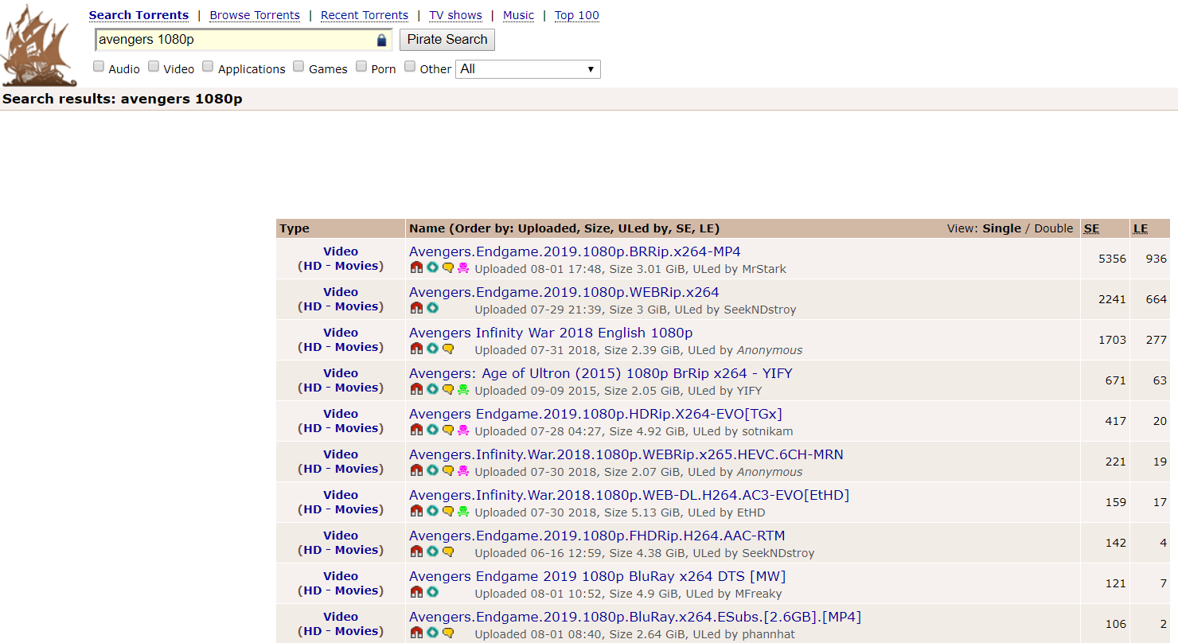Click teal icon in Infinity War English row
1178x643 pixels.
click(432, 349)
